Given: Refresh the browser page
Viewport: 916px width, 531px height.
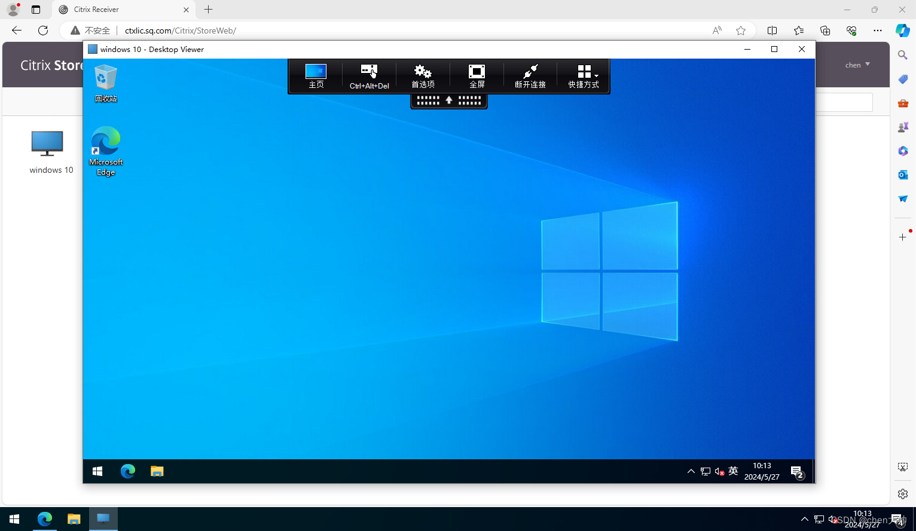Looking at the screenshot, I should pyautogui.click(x=43, y=30).
